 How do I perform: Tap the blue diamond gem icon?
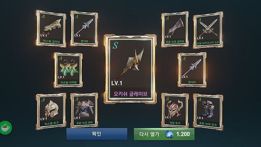pyautogui.click(x=169, y=134)
